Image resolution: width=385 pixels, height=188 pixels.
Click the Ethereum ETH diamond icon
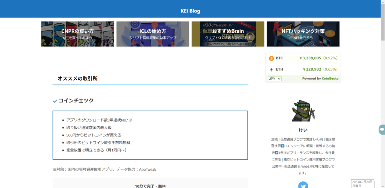coord(271,70)
